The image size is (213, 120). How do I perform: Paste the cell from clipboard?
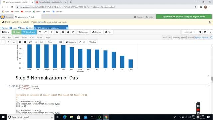click(73, 32)
